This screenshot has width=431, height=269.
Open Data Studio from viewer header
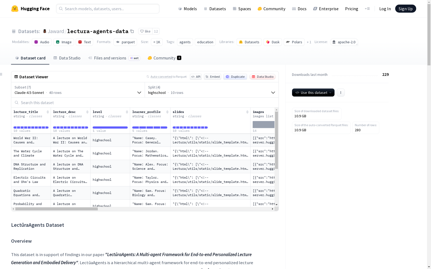pos(262,77)
